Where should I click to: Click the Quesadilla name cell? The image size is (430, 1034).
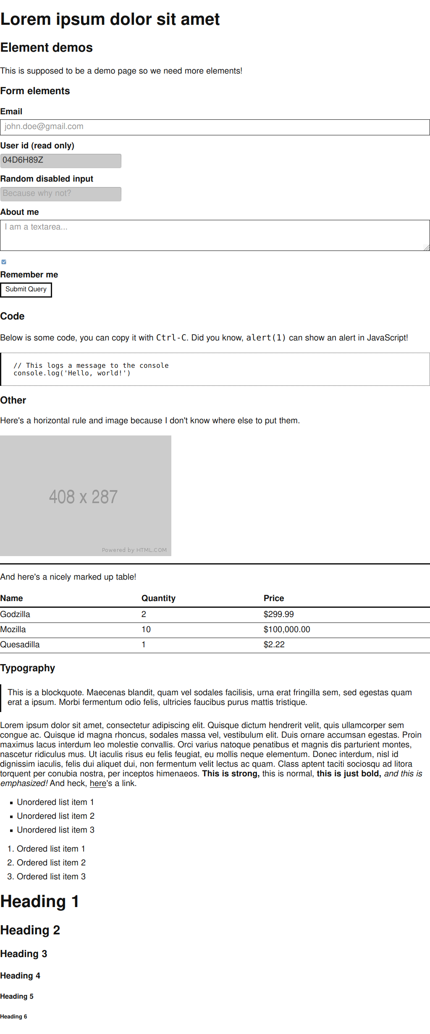(20, 644)
